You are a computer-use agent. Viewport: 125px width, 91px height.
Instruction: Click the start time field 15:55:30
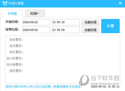(66, 22)
